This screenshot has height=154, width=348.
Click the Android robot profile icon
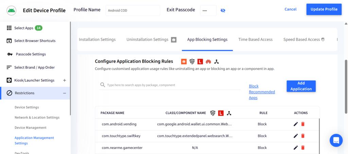(11, 11)
